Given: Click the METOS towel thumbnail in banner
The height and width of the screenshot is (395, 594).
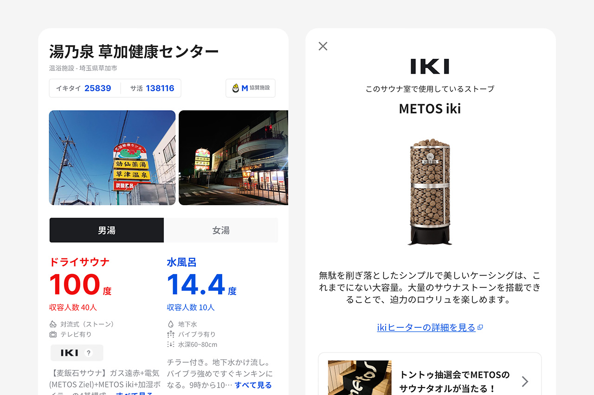Looking at the screenshot, I should click(360, 378).
